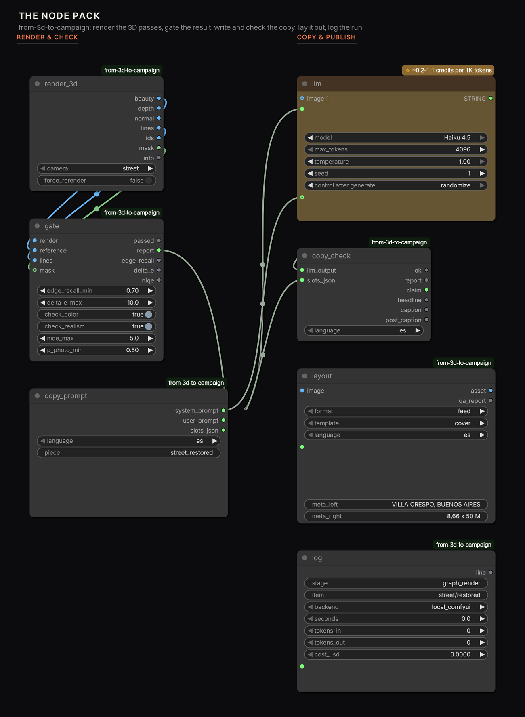525x717 pixels.
Task: Click the from-3d-to-campaign badge above copy_check
Action: [x=399, y=242]
